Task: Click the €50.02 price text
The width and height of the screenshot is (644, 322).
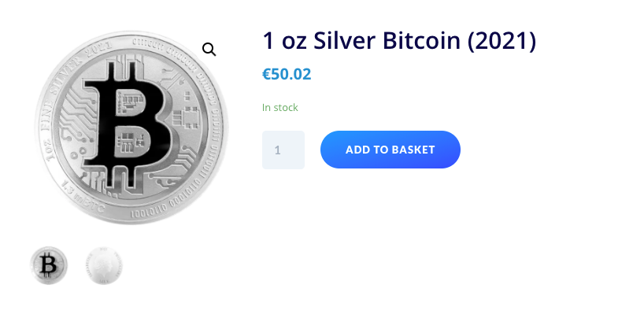Action: tap(287, 75)
